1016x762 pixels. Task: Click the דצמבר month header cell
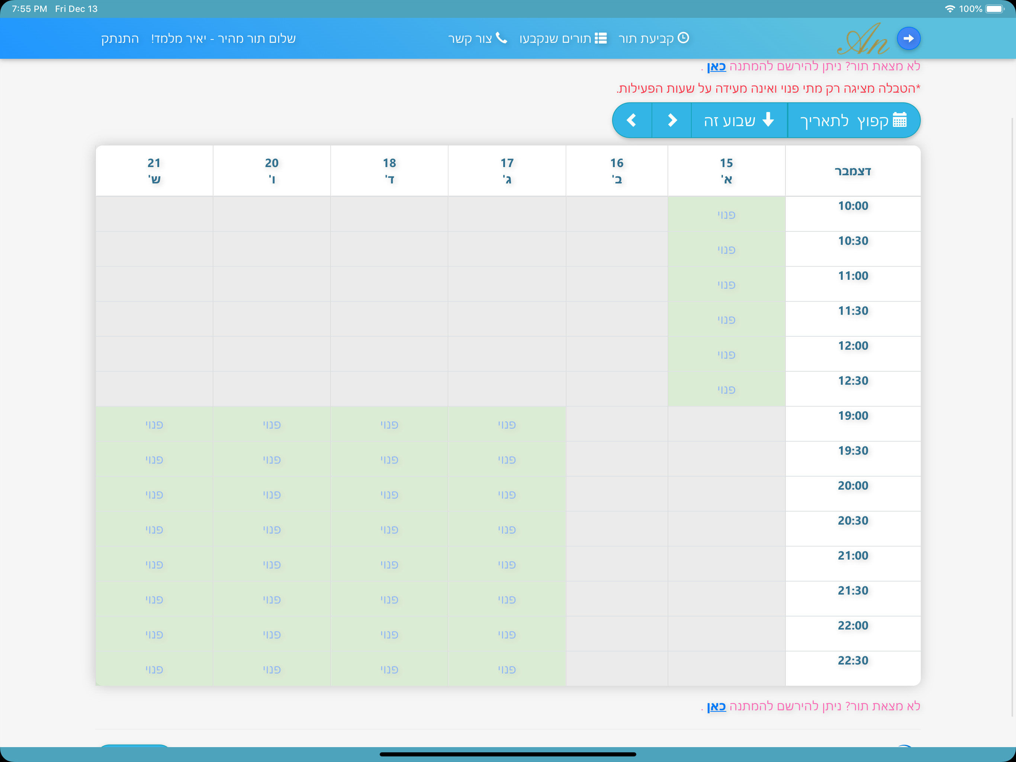pyautogui.click(x=853, y=171)
